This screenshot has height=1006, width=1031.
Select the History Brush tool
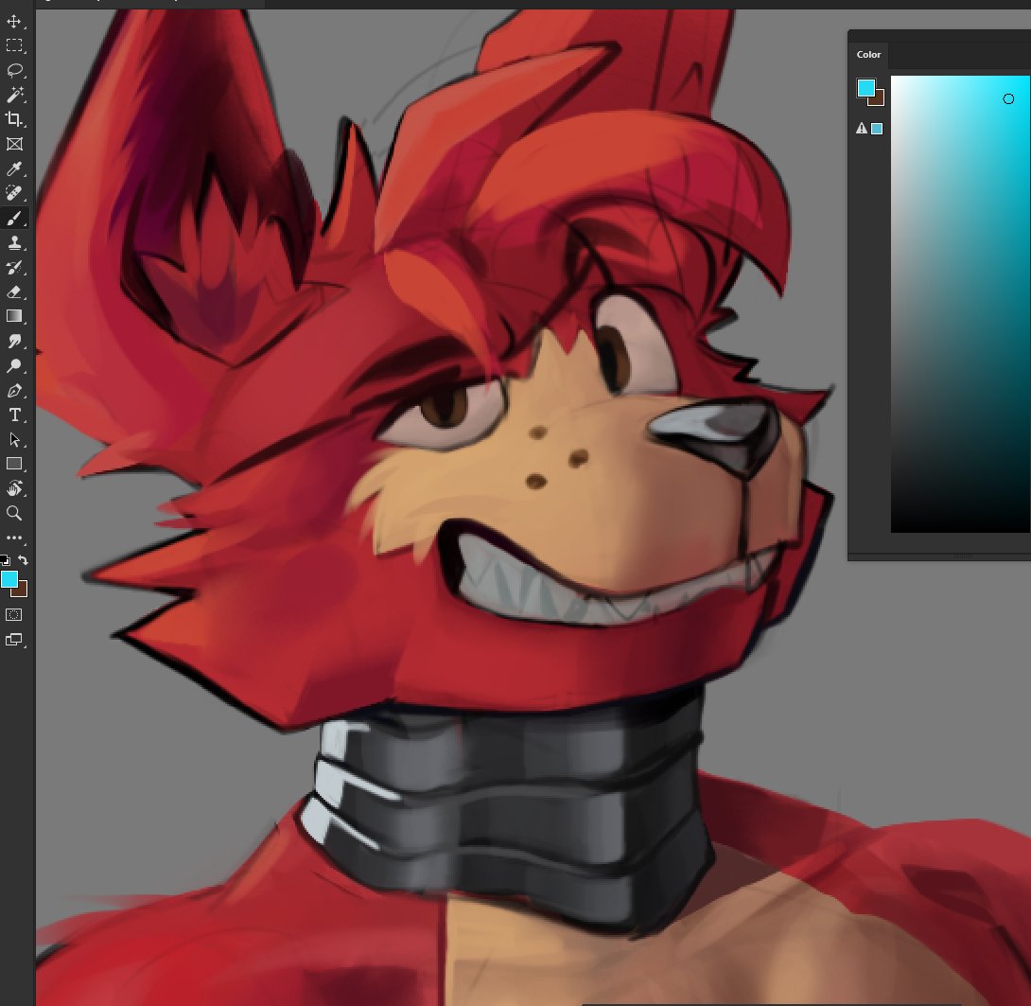click(x=14, y=267)
